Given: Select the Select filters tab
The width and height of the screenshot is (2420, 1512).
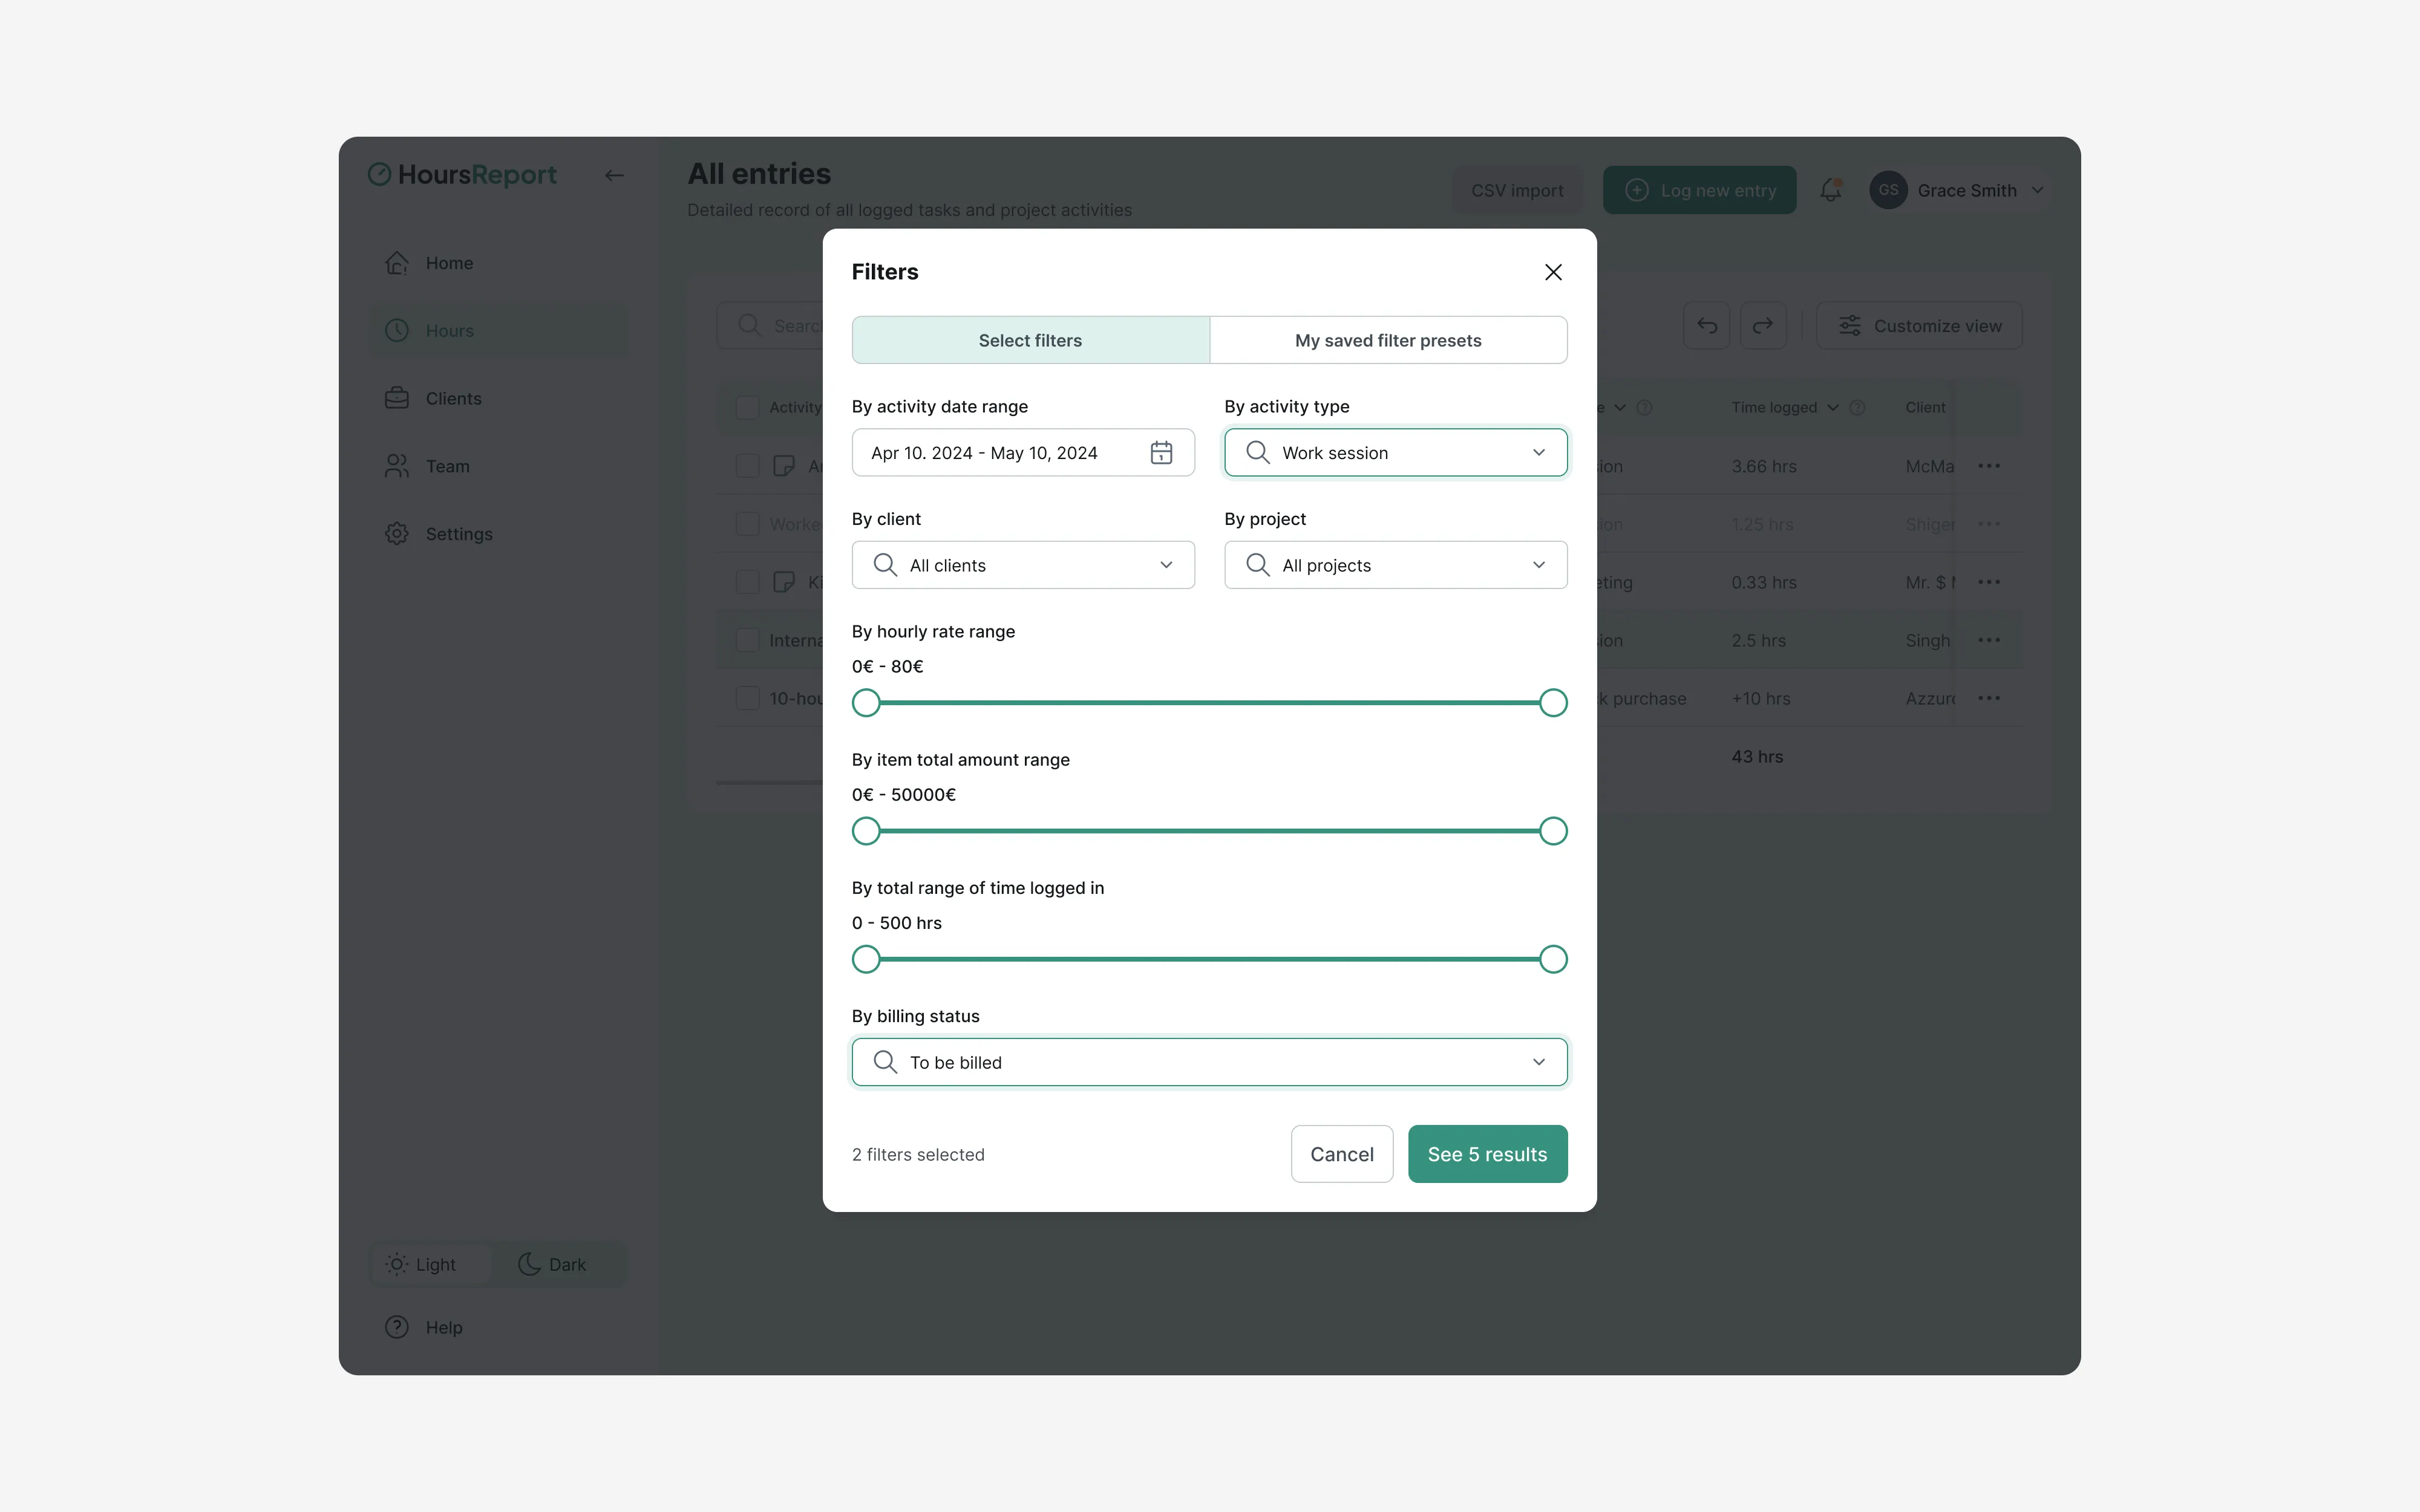Looking at the screenshot, I should point(1030,340).
